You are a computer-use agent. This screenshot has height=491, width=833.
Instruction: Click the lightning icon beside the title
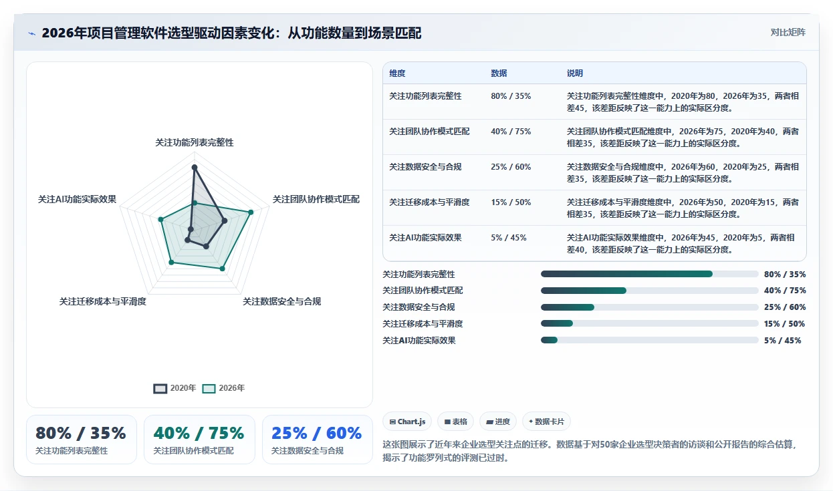tap(32, 33)
